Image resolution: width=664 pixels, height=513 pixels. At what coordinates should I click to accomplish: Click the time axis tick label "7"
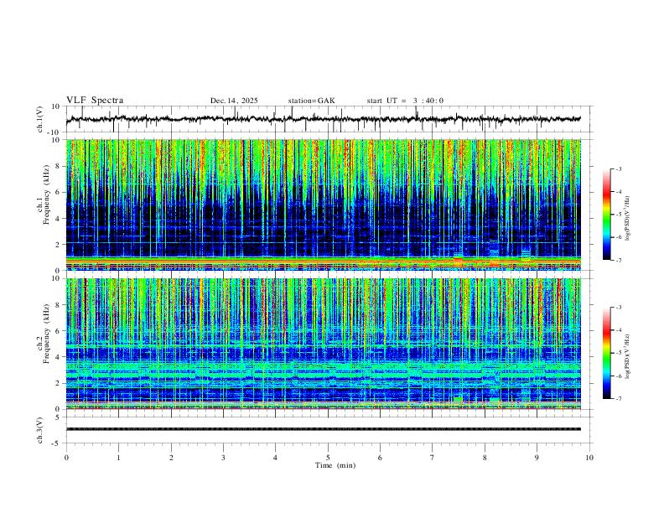pos(433,458)
